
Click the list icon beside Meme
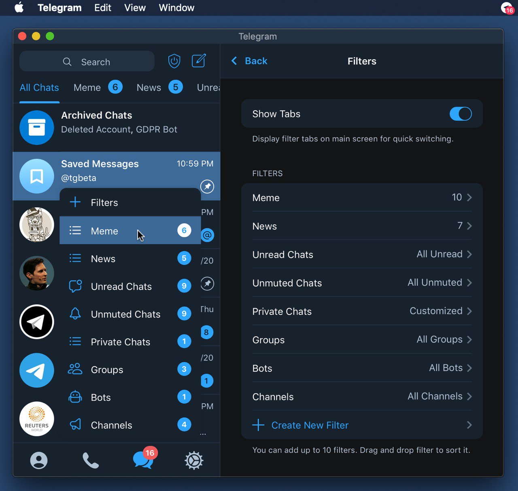point(75,231)
